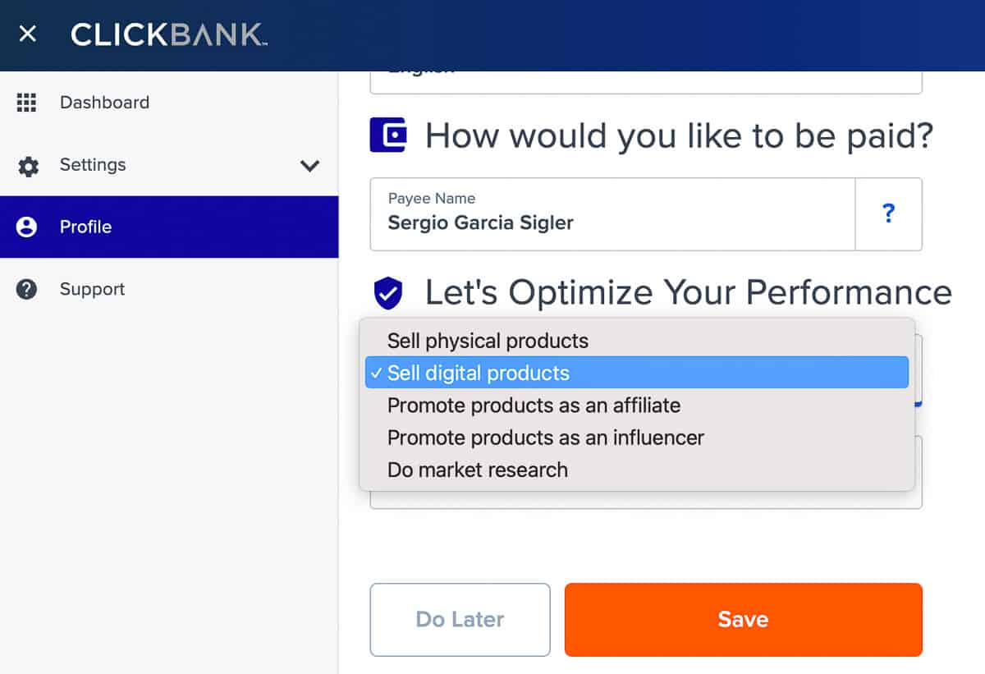Click the Settings gear icon
Viewport: 985px width, 674px height.
point(28,166)
